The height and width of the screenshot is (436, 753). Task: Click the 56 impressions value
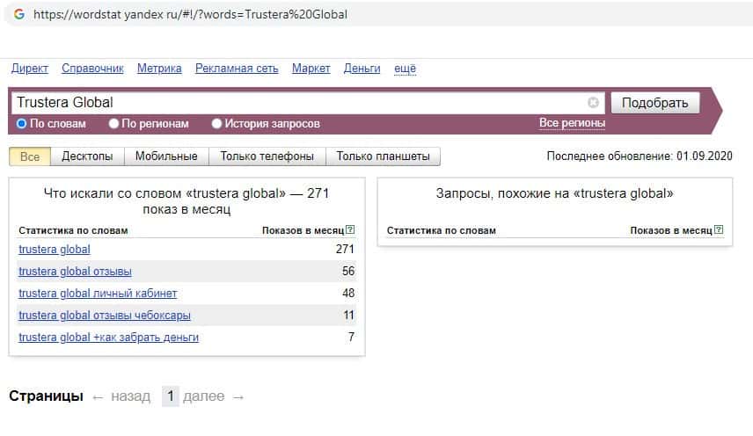click(x=348, y=272)
